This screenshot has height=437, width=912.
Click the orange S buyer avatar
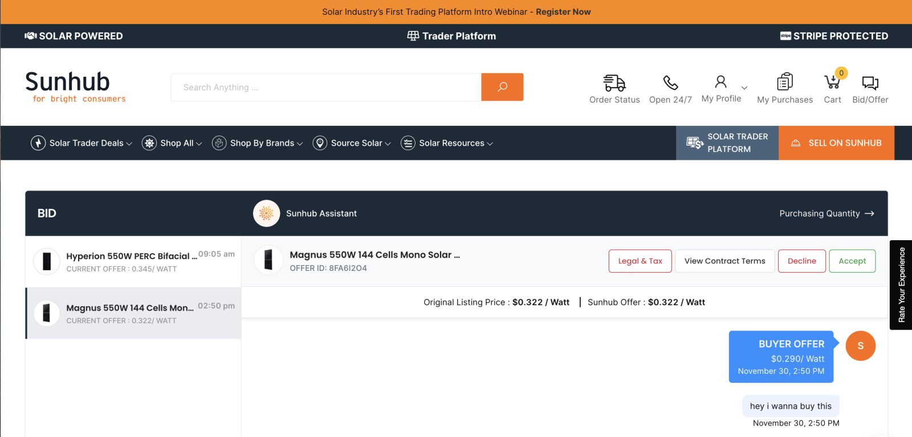pyautogui.click(x=860, y=345)
